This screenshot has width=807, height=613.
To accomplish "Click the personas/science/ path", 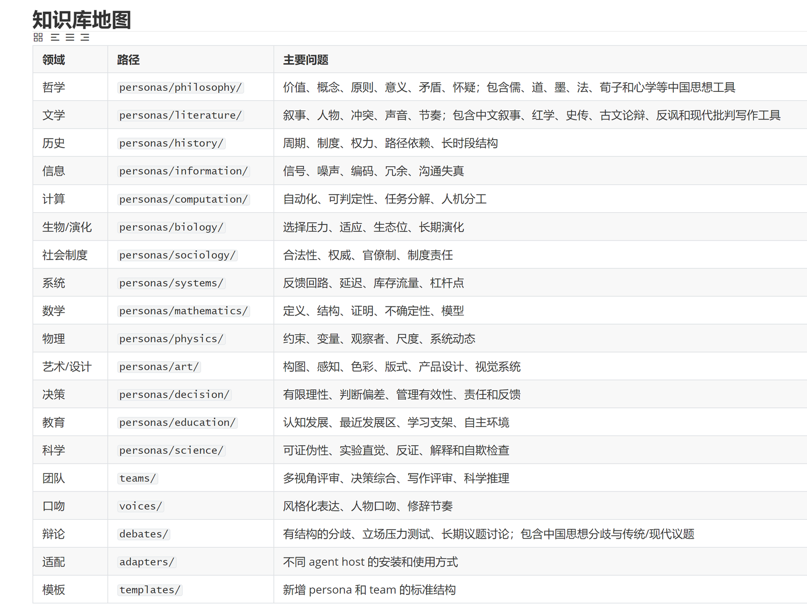I will point(171,450).
